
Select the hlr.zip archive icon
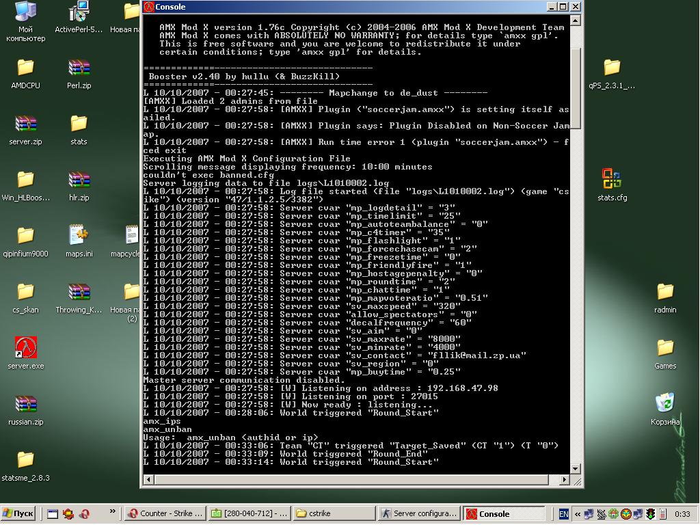click(x=79, y=186)
